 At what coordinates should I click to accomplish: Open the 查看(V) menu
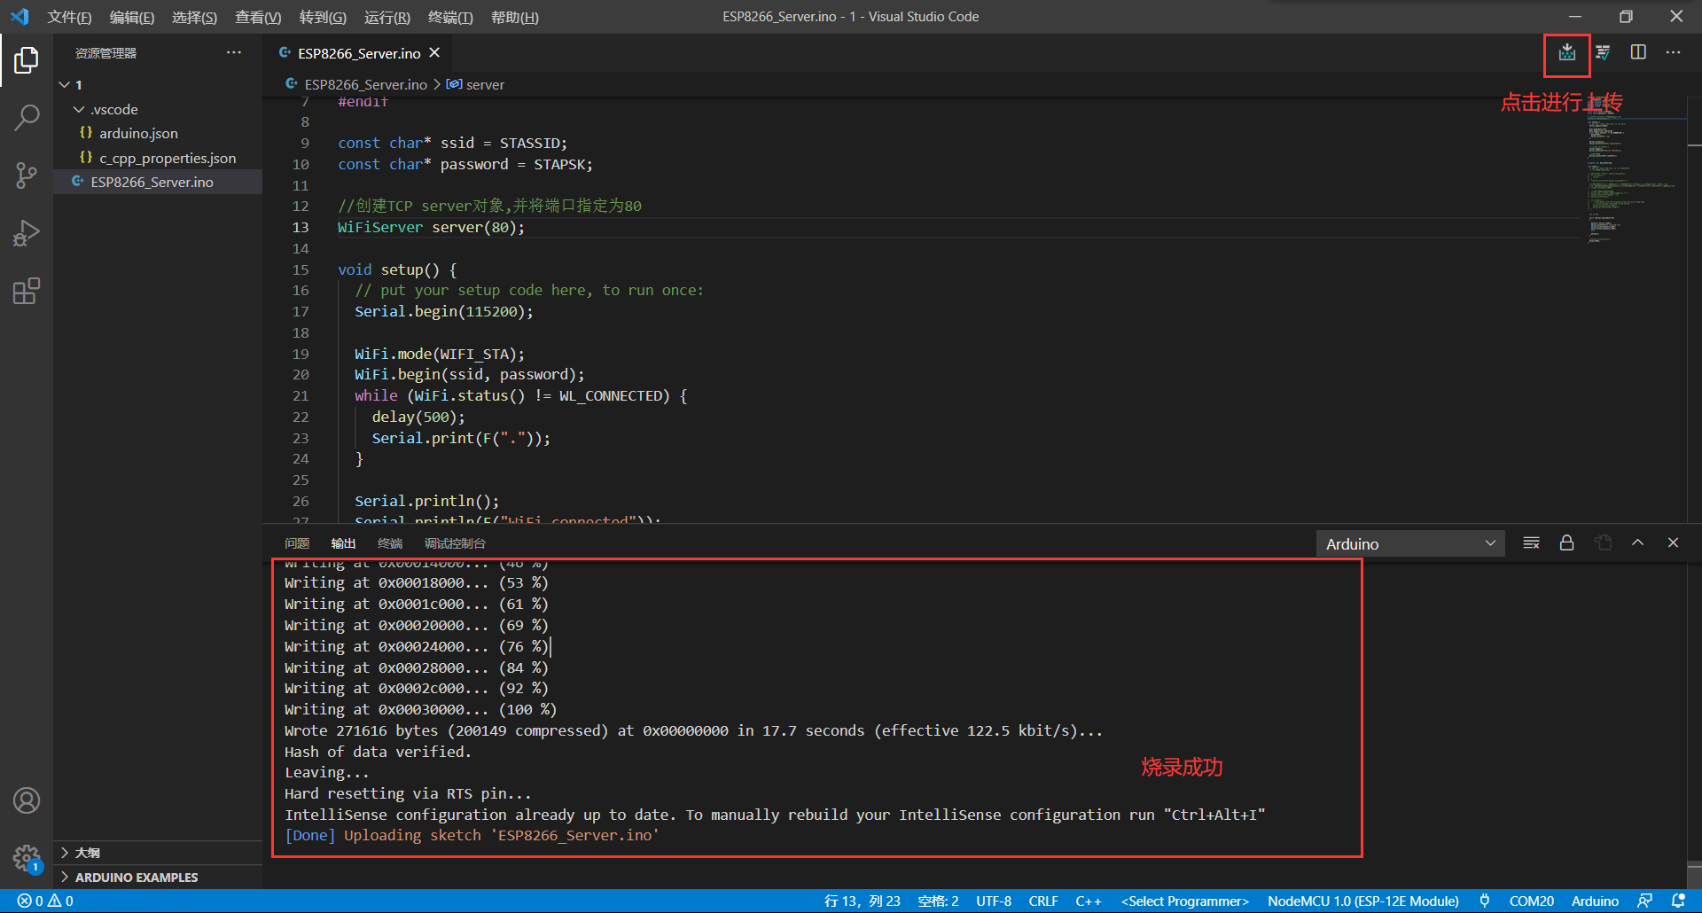coord(258,18)
